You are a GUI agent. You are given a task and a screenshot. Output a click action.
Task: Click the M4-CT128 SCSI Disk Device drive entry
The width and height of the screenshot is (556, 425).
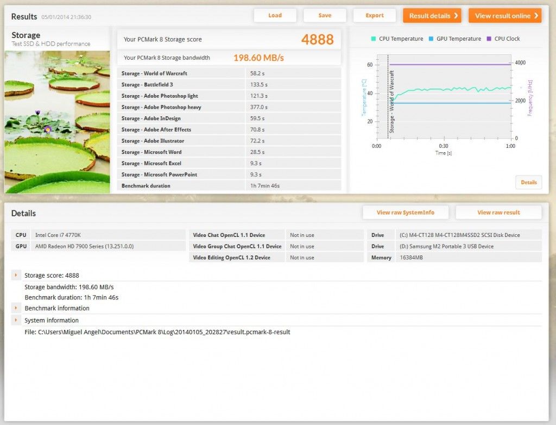click(x=459, y=235)
